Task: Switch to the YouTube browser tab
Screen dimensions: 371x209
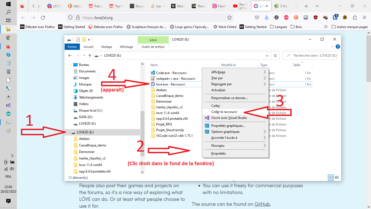Action: point(241,6)
